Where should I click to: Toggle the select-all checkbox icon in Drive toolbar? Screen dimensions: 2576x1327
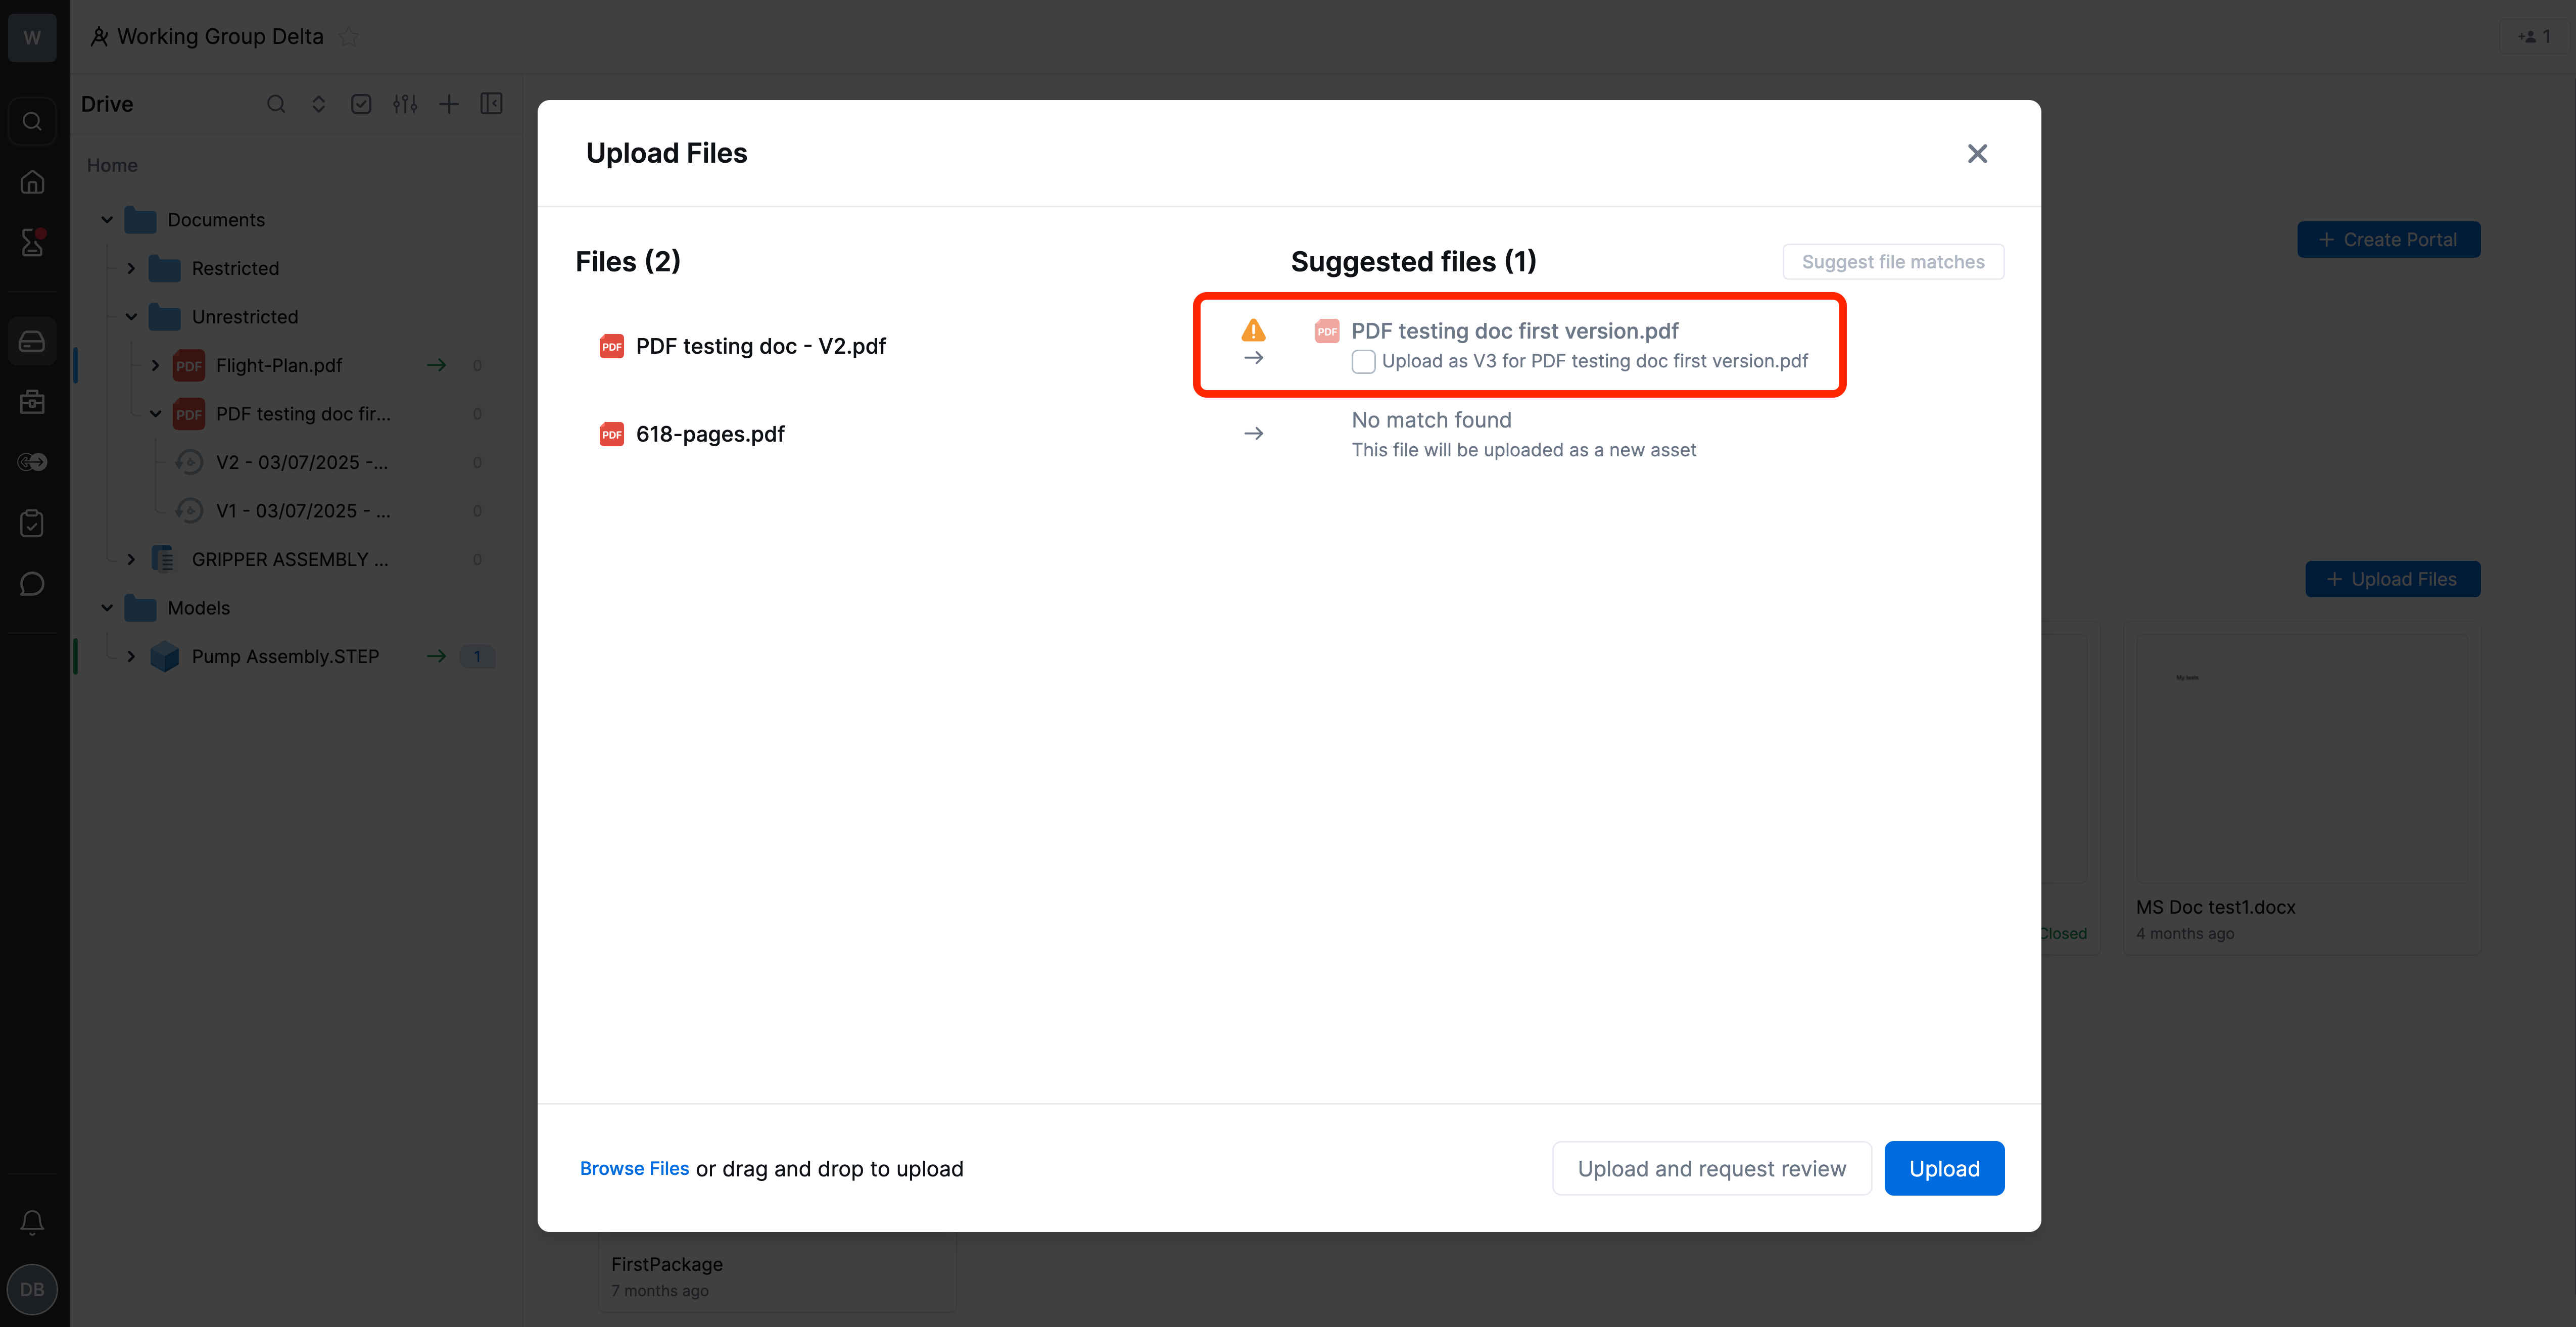361,104
